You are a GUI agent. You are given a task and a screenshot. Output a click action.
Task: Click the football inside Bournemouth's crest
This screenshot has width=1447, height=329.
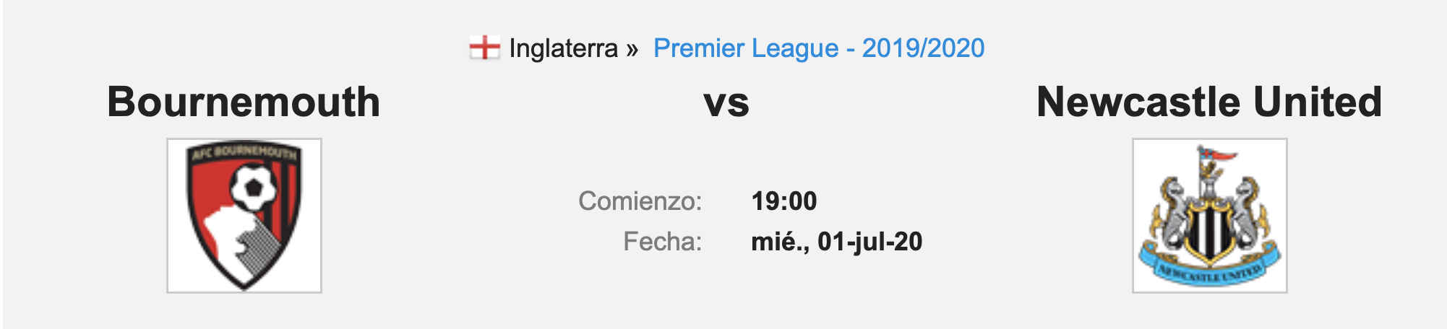tap(253, 188)
